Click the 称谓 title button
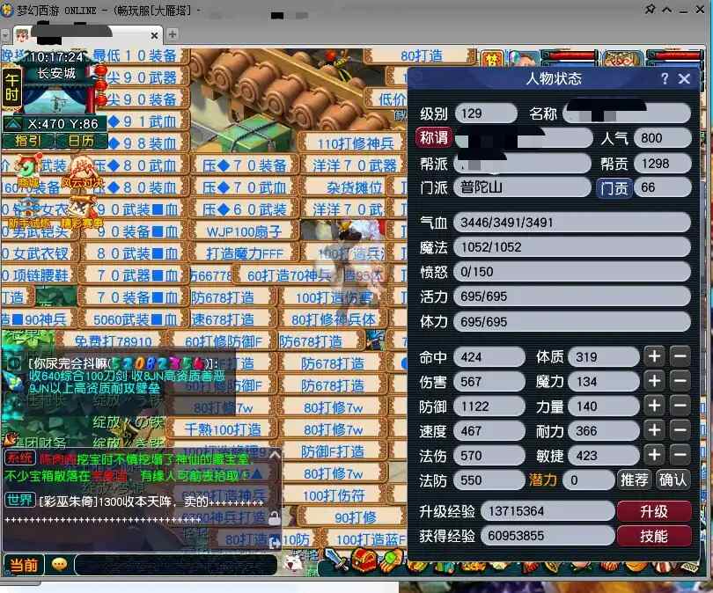The image size is (713, 593). pyautogui.click(x=434, y=137)
